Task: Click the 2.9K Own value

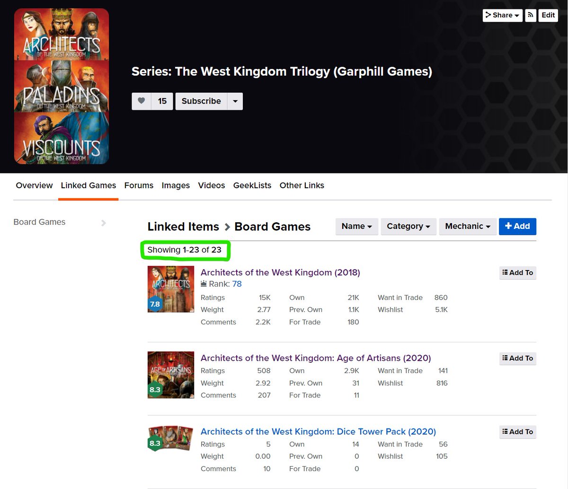Action: click(352, 371)
